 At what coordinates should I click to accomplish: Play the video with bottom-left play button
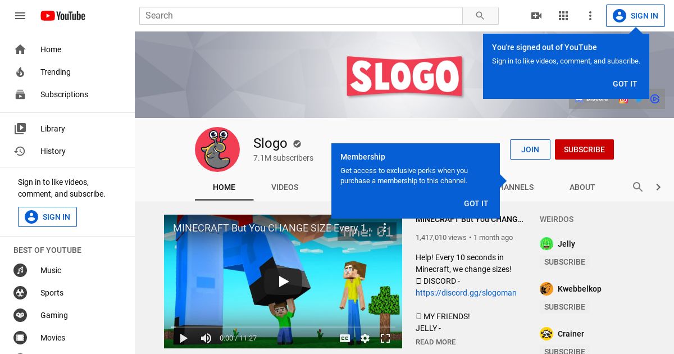click(x=183, y=338)
